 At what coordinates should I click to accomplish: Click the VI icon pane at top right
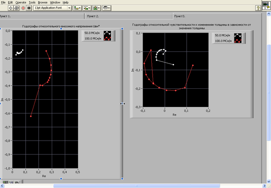click(266, 6)
